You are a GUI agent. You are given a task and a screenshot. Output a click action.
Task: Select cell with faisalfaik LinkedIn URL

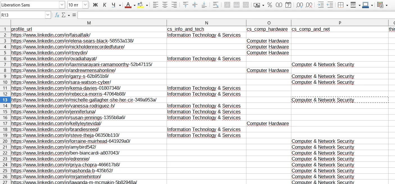(x=89, y=35)
